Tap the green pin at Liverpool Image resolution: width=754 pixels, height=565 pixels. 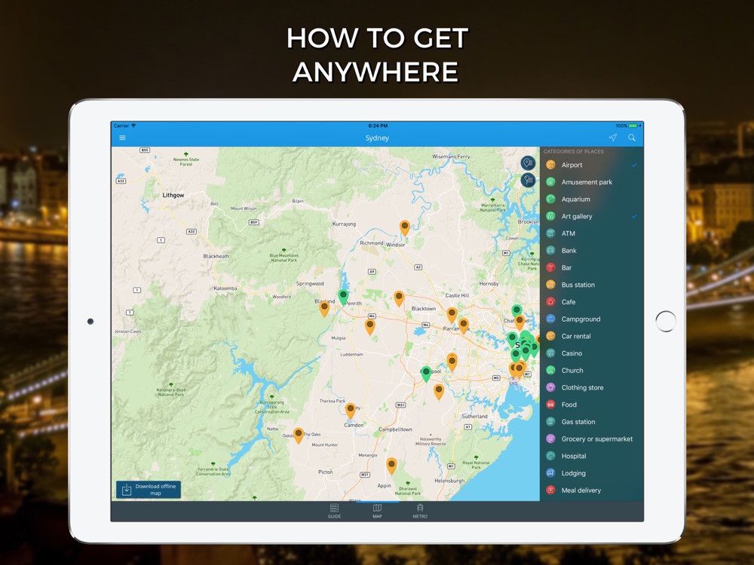tap(426, 374)
